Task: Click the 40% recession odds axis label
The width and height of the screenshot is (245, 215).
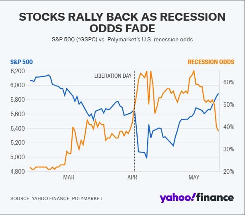Action: (228, 127)
